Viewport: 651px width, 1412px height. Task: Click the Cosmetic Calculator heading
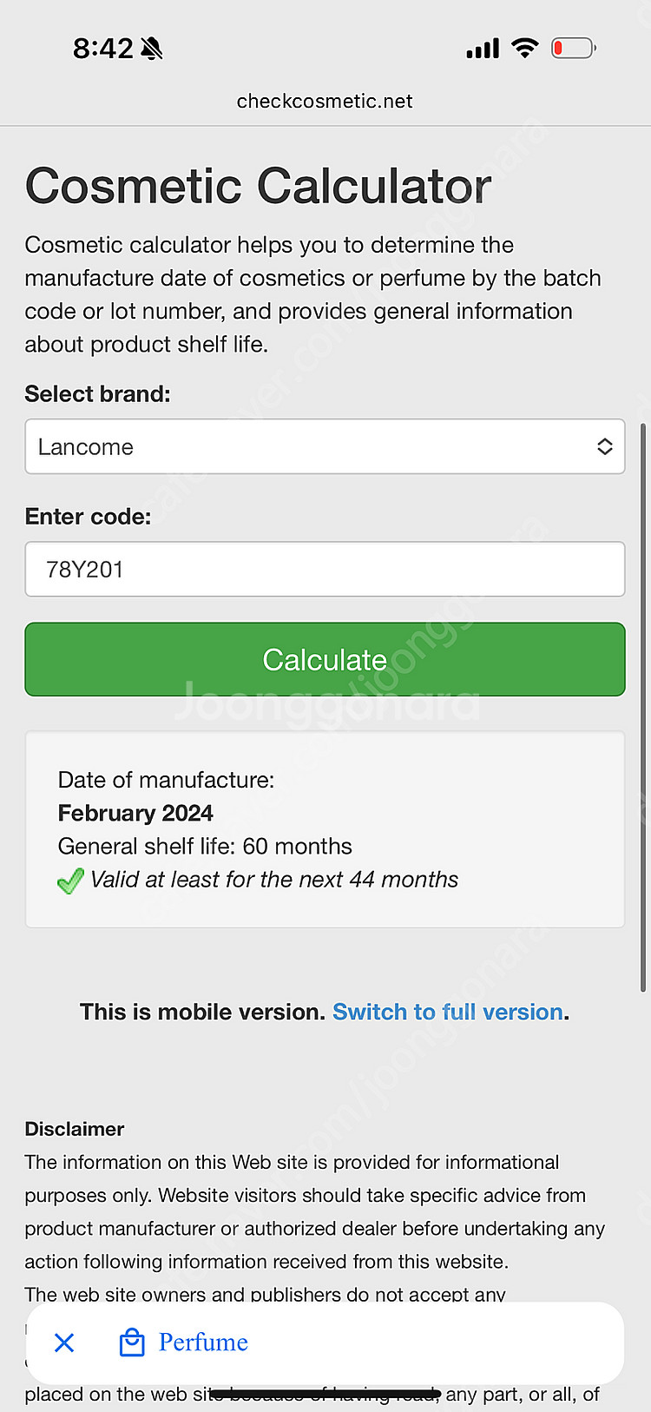(x=258, y=186)
